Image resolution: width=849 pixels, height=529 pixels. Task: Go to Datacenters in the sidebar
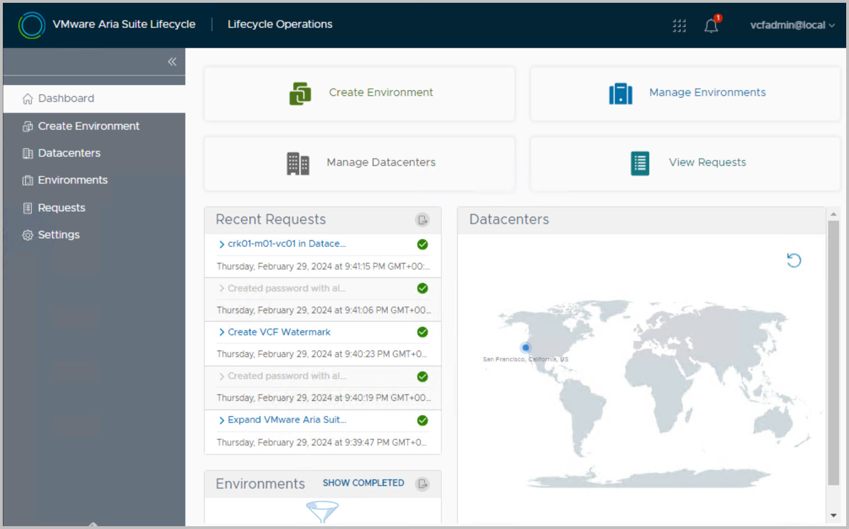point(69,153)
